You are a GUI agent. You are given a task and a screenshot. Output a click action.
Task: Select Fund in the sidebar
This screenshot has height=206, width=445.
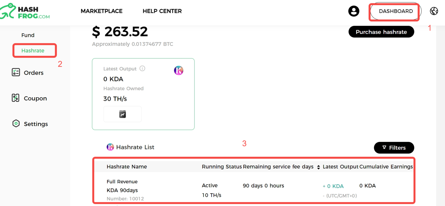pyautogui.click(x=28, y=35)
